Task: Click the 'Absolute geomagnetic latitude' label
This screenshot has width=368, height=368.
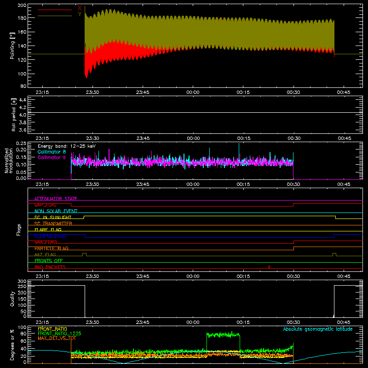Action: click(318, 329)
